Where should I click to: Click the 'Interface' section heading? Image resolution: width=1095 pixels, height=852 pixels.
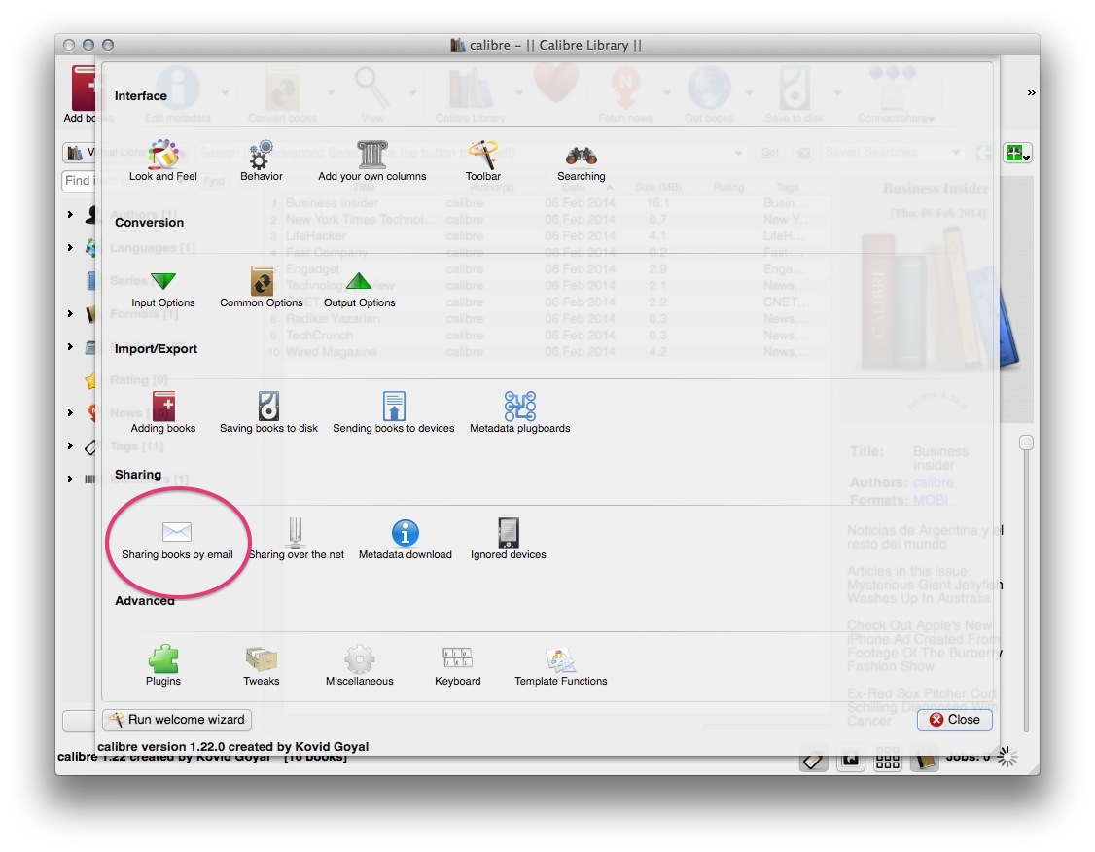140,95
